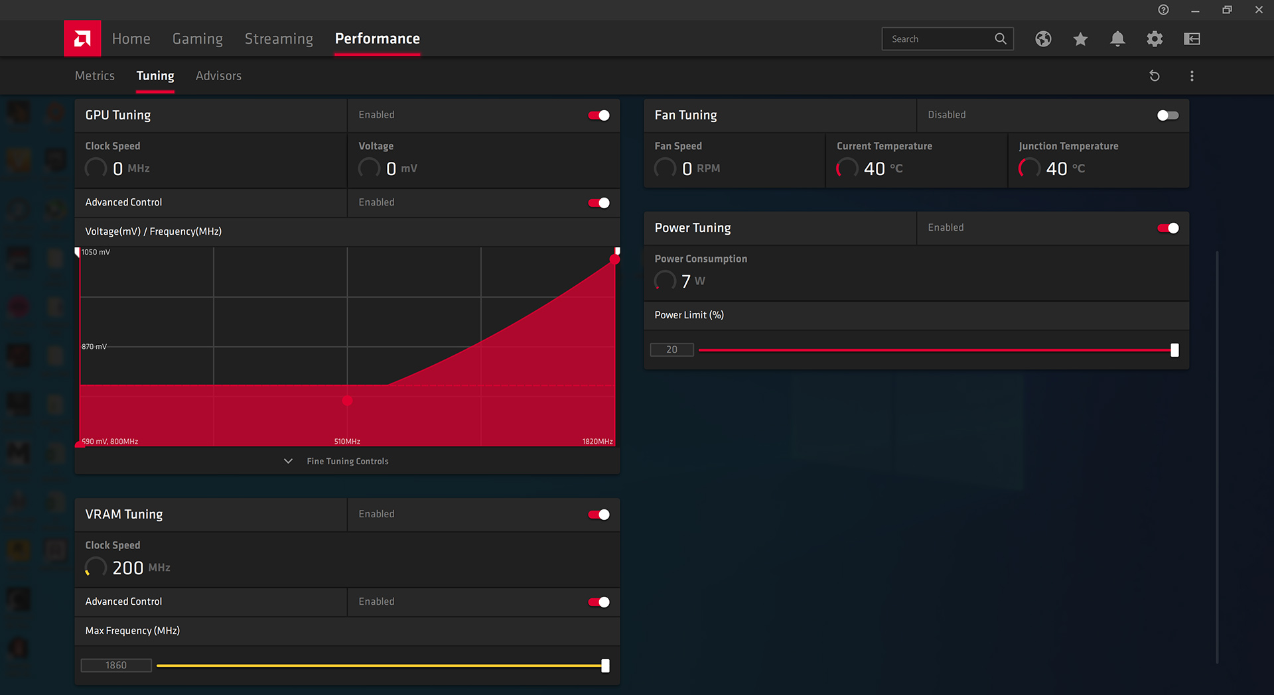
Task: Click the Search input field
Action: pyautogui.click(x=939, y=39)
